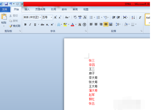The width and height of the screenshot is (153, 110).
Task: Toggle Strikethrough abc formatting
Action: tap(42, 24)
